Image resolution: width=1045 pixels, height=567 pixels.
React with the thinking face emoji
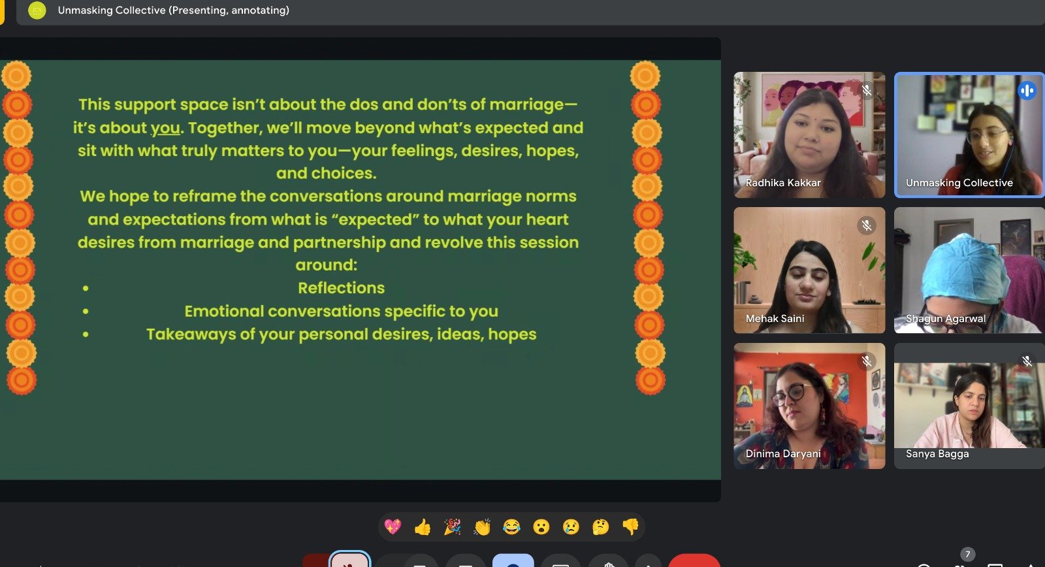click(600, 526)
